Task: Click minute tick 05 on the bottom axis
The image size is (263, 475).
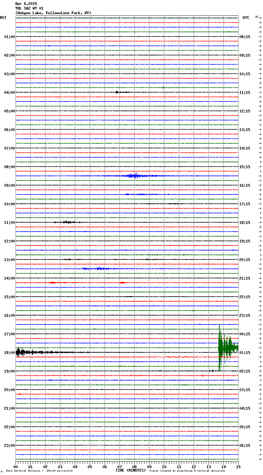Action: pyautogui.click(x=90, y=467)
